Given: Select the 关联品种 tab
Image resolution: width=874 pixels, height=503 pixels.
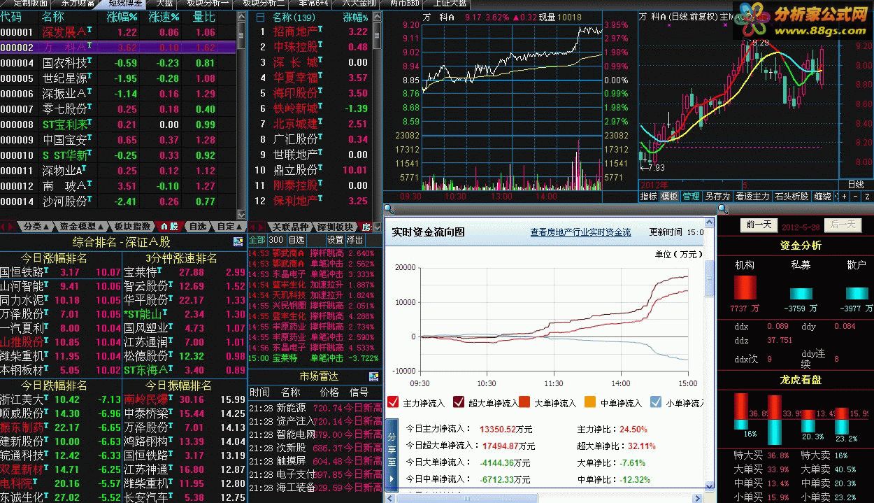Looking at the screenshot, I should [x=290, y=227].
